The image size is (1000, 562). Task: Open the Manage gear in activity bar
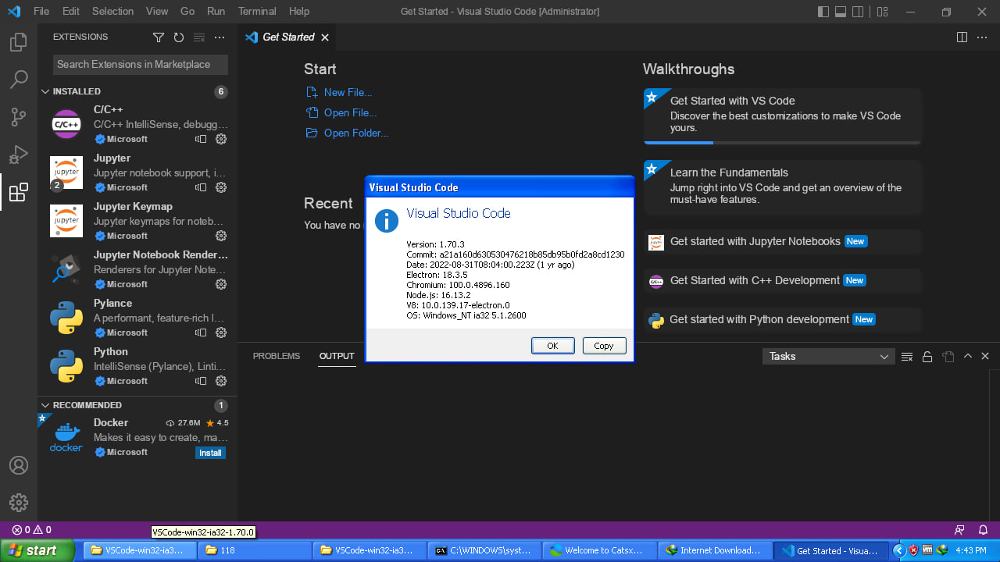(19, 503)
